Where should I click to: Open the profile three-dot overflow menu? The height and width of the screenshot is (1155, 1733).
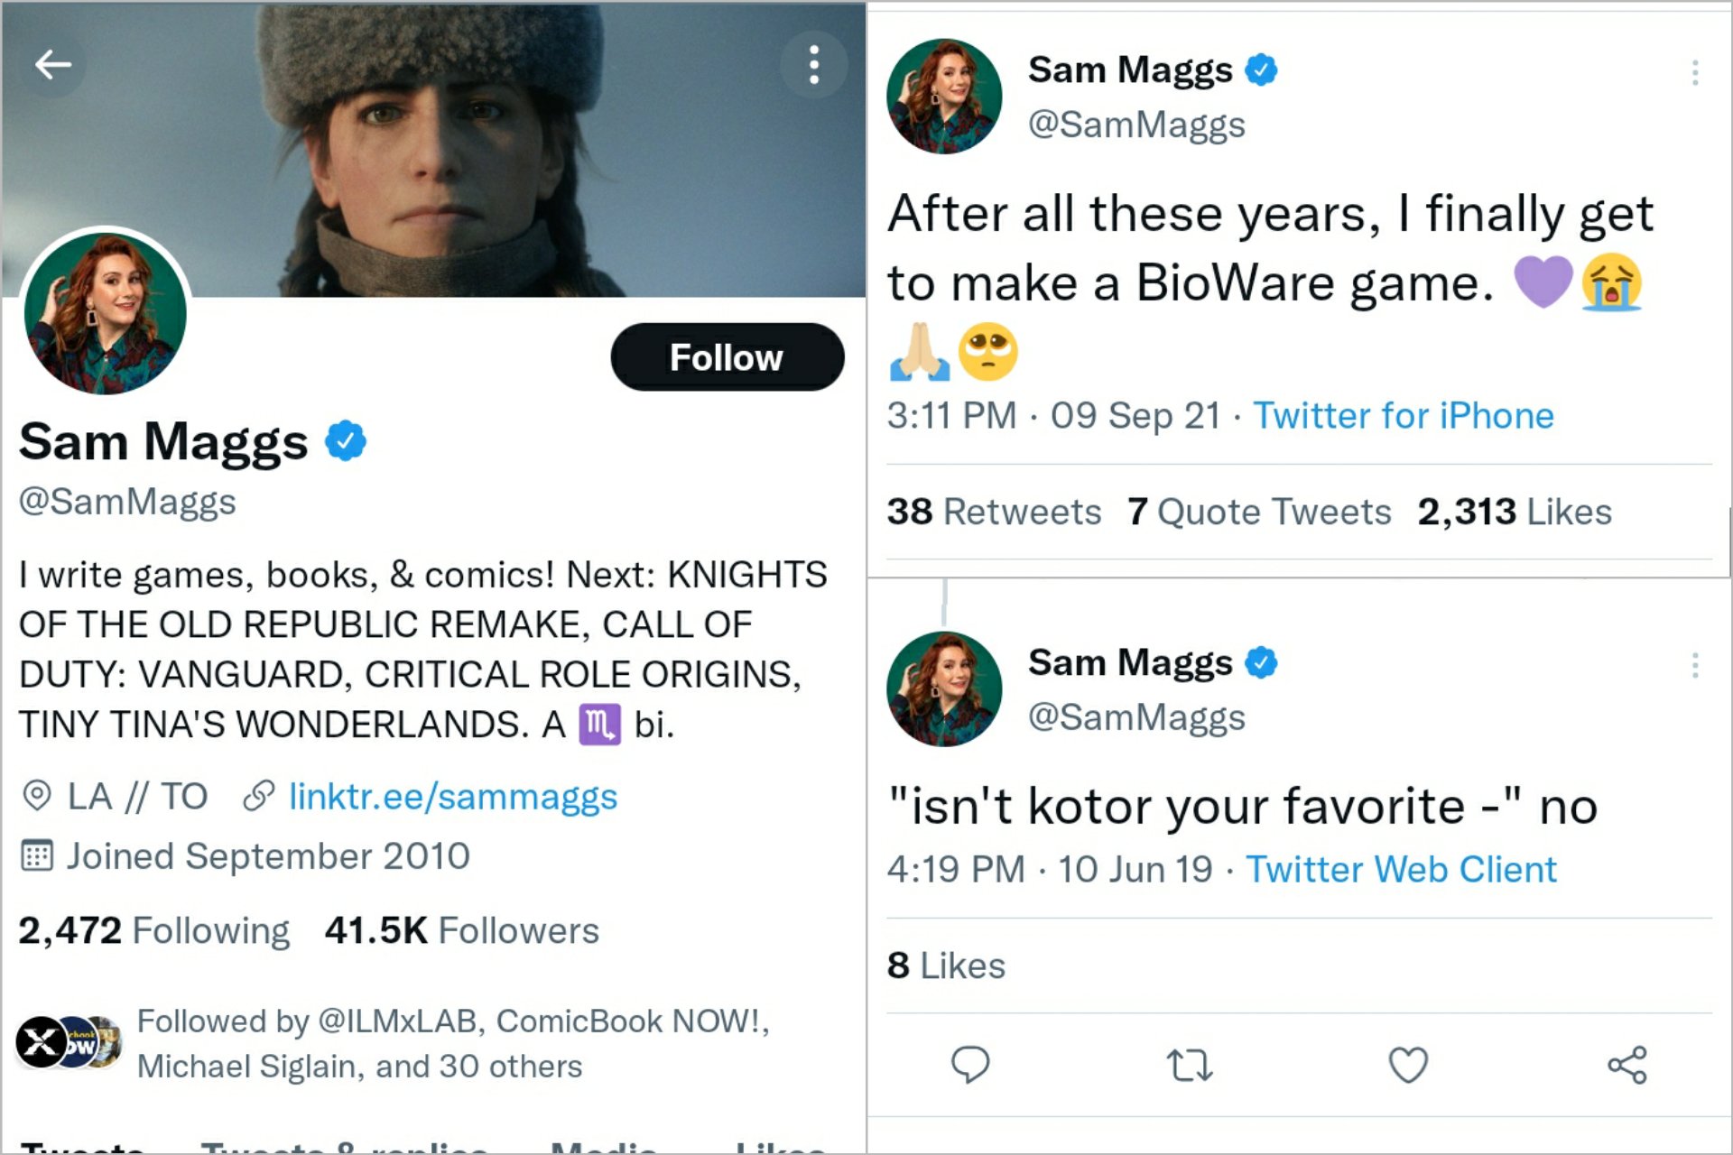(813, 65)
